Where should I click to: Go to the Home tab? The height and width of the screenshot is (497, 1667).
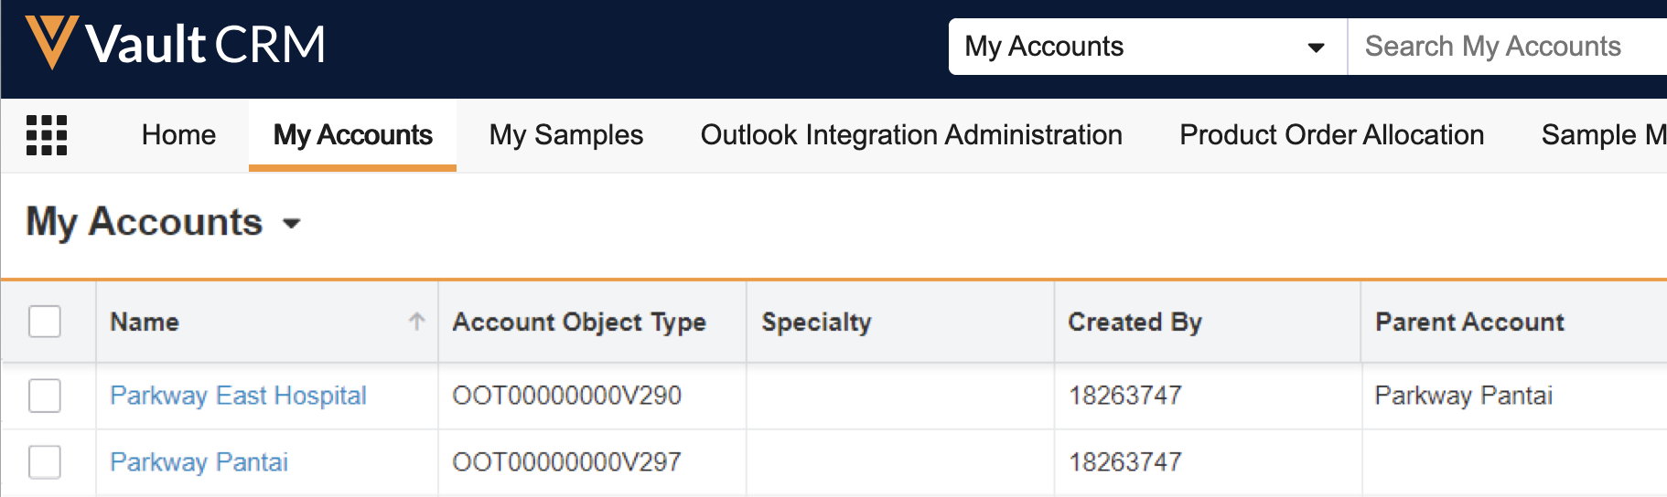point(178,135)
